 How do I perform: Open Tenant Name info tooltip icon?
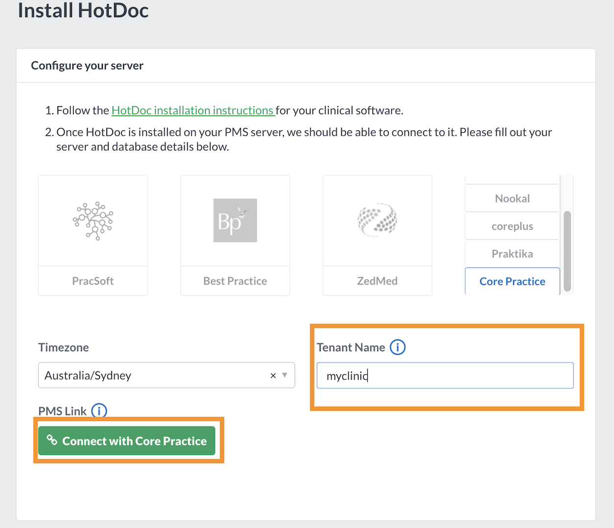pyautogui.click(x=398, y=347)
